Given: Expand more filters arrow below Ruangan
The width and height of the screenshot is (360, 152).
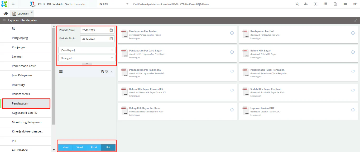Looking at the screenshot, I should tap(87, 64).
